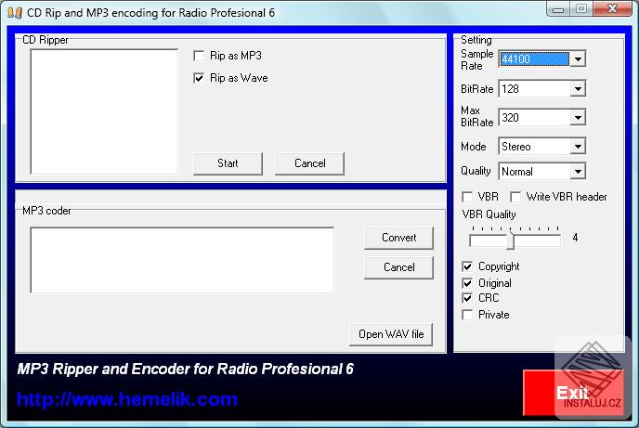The image size is (639, 428).
Task: Uncheck the Copyright checkbox
Action: pyautogui.click(x=467, y=266)
